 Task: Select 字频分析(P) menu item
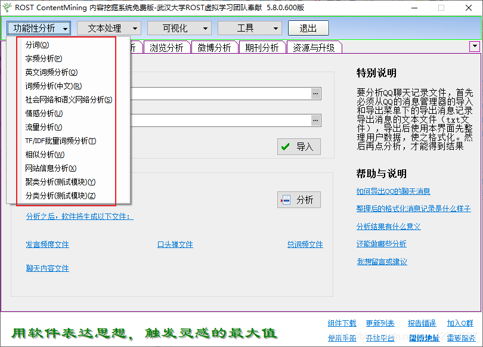44,58
